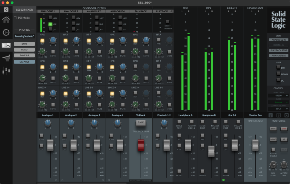Toggle green stereo link under Line 3-4
The width and height of the screenshot is (290, 184).
pos(224,180)
